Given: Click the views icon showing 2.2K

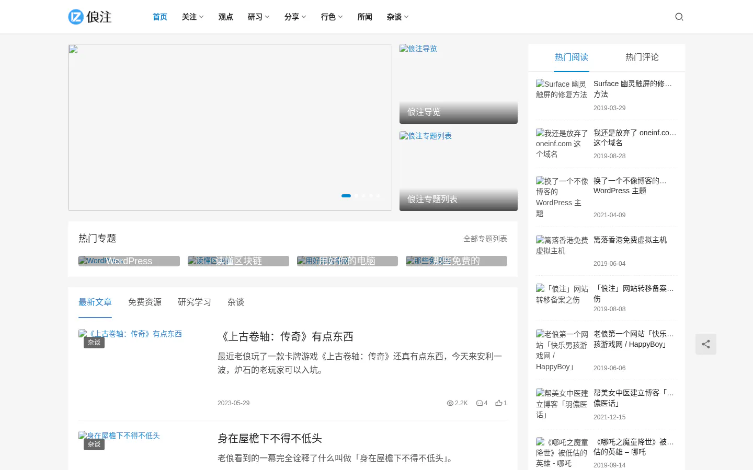Looking at the screenshot, I should [450, 403].
